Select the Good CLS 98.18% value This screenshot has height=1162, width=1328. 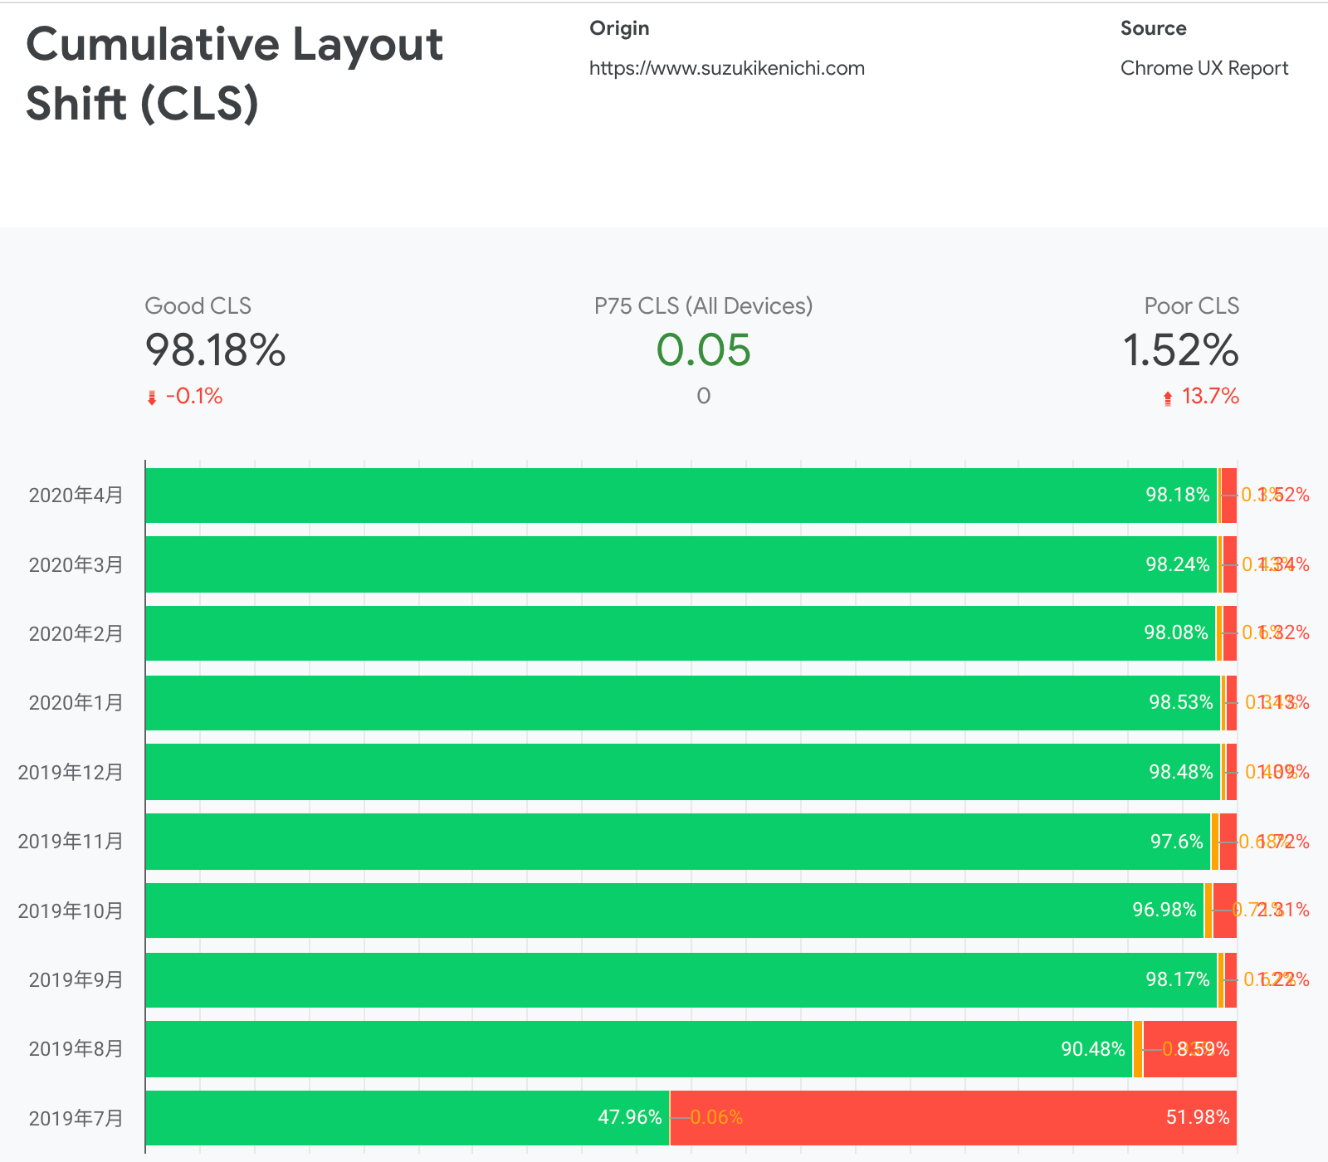[x=215, y=349]
